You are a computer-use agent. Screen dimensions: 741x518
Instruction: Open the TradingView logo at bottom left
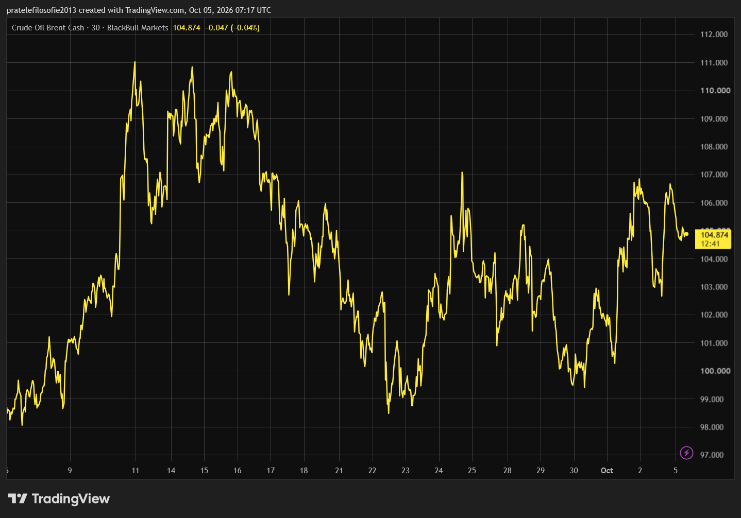[59, 498]
